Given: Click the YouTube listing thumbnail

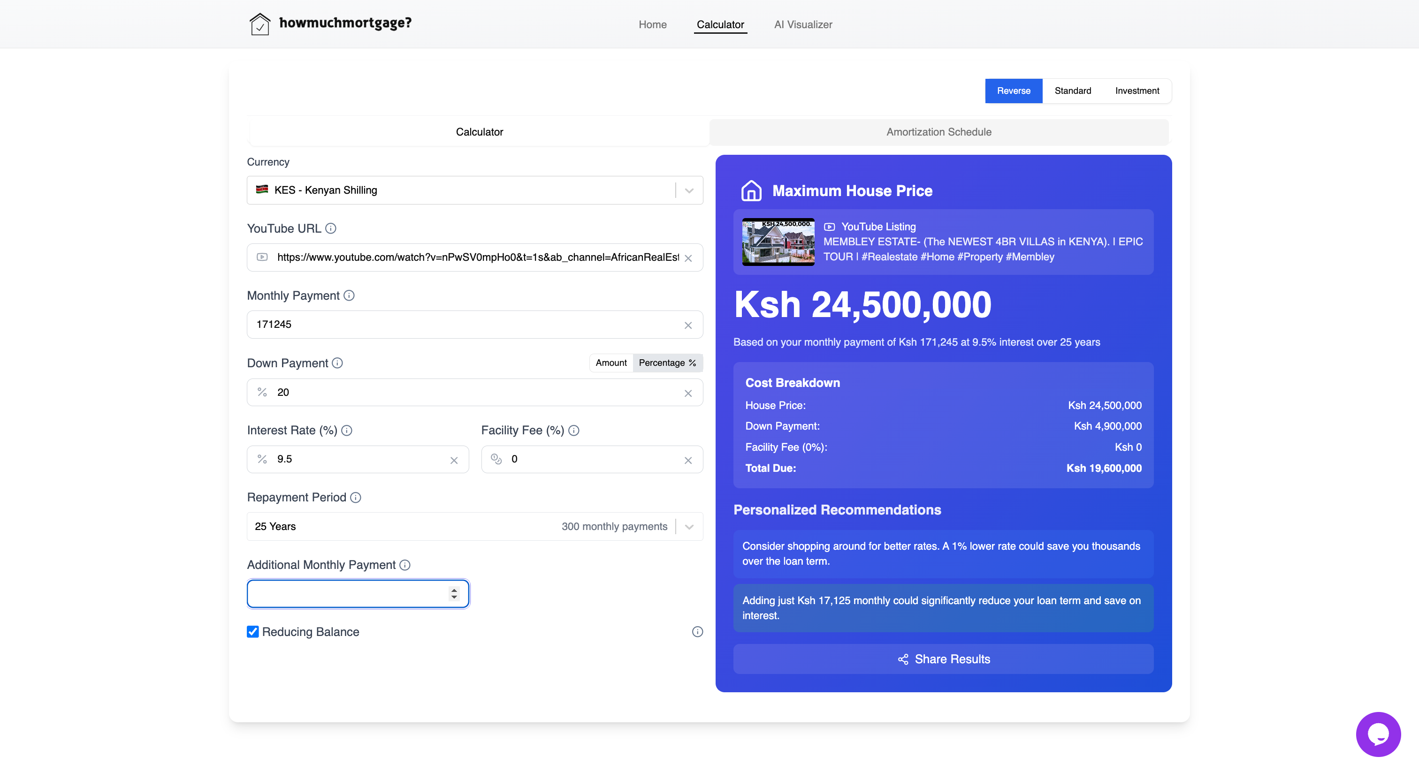Looking at the screenshot, I should click(778, 242).
